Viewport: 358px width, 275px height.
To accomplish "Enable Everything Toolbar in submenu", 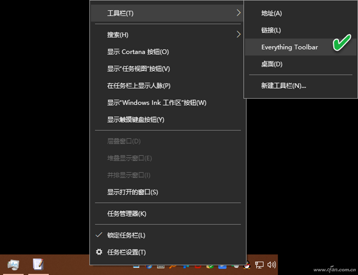I will [300, 47].
